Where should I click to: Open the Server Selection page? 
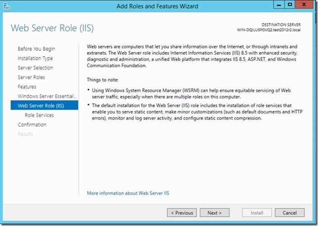35,68
